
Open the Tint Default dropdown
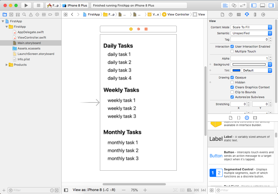[x=257, y=70]
